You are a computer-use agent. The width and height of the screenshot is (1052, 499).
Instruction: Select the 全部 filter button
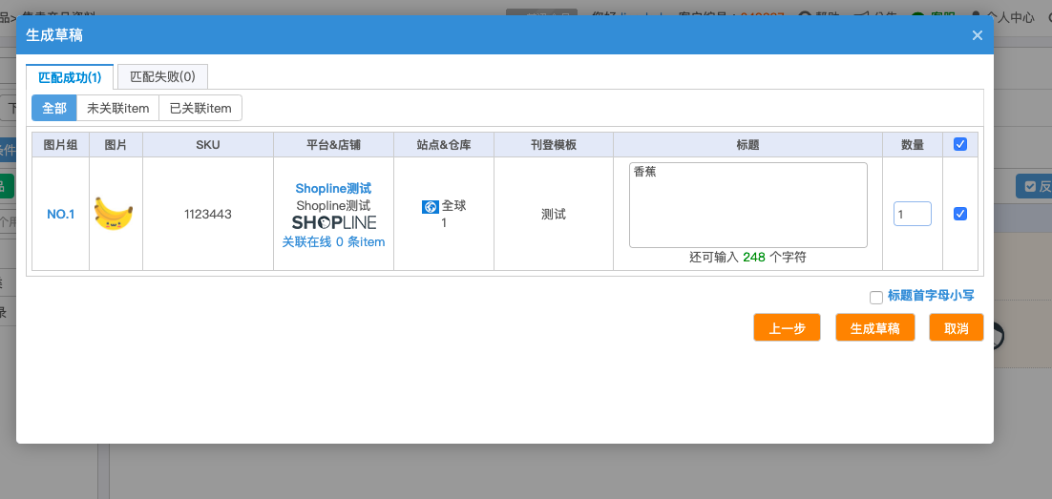coord(54,108)
